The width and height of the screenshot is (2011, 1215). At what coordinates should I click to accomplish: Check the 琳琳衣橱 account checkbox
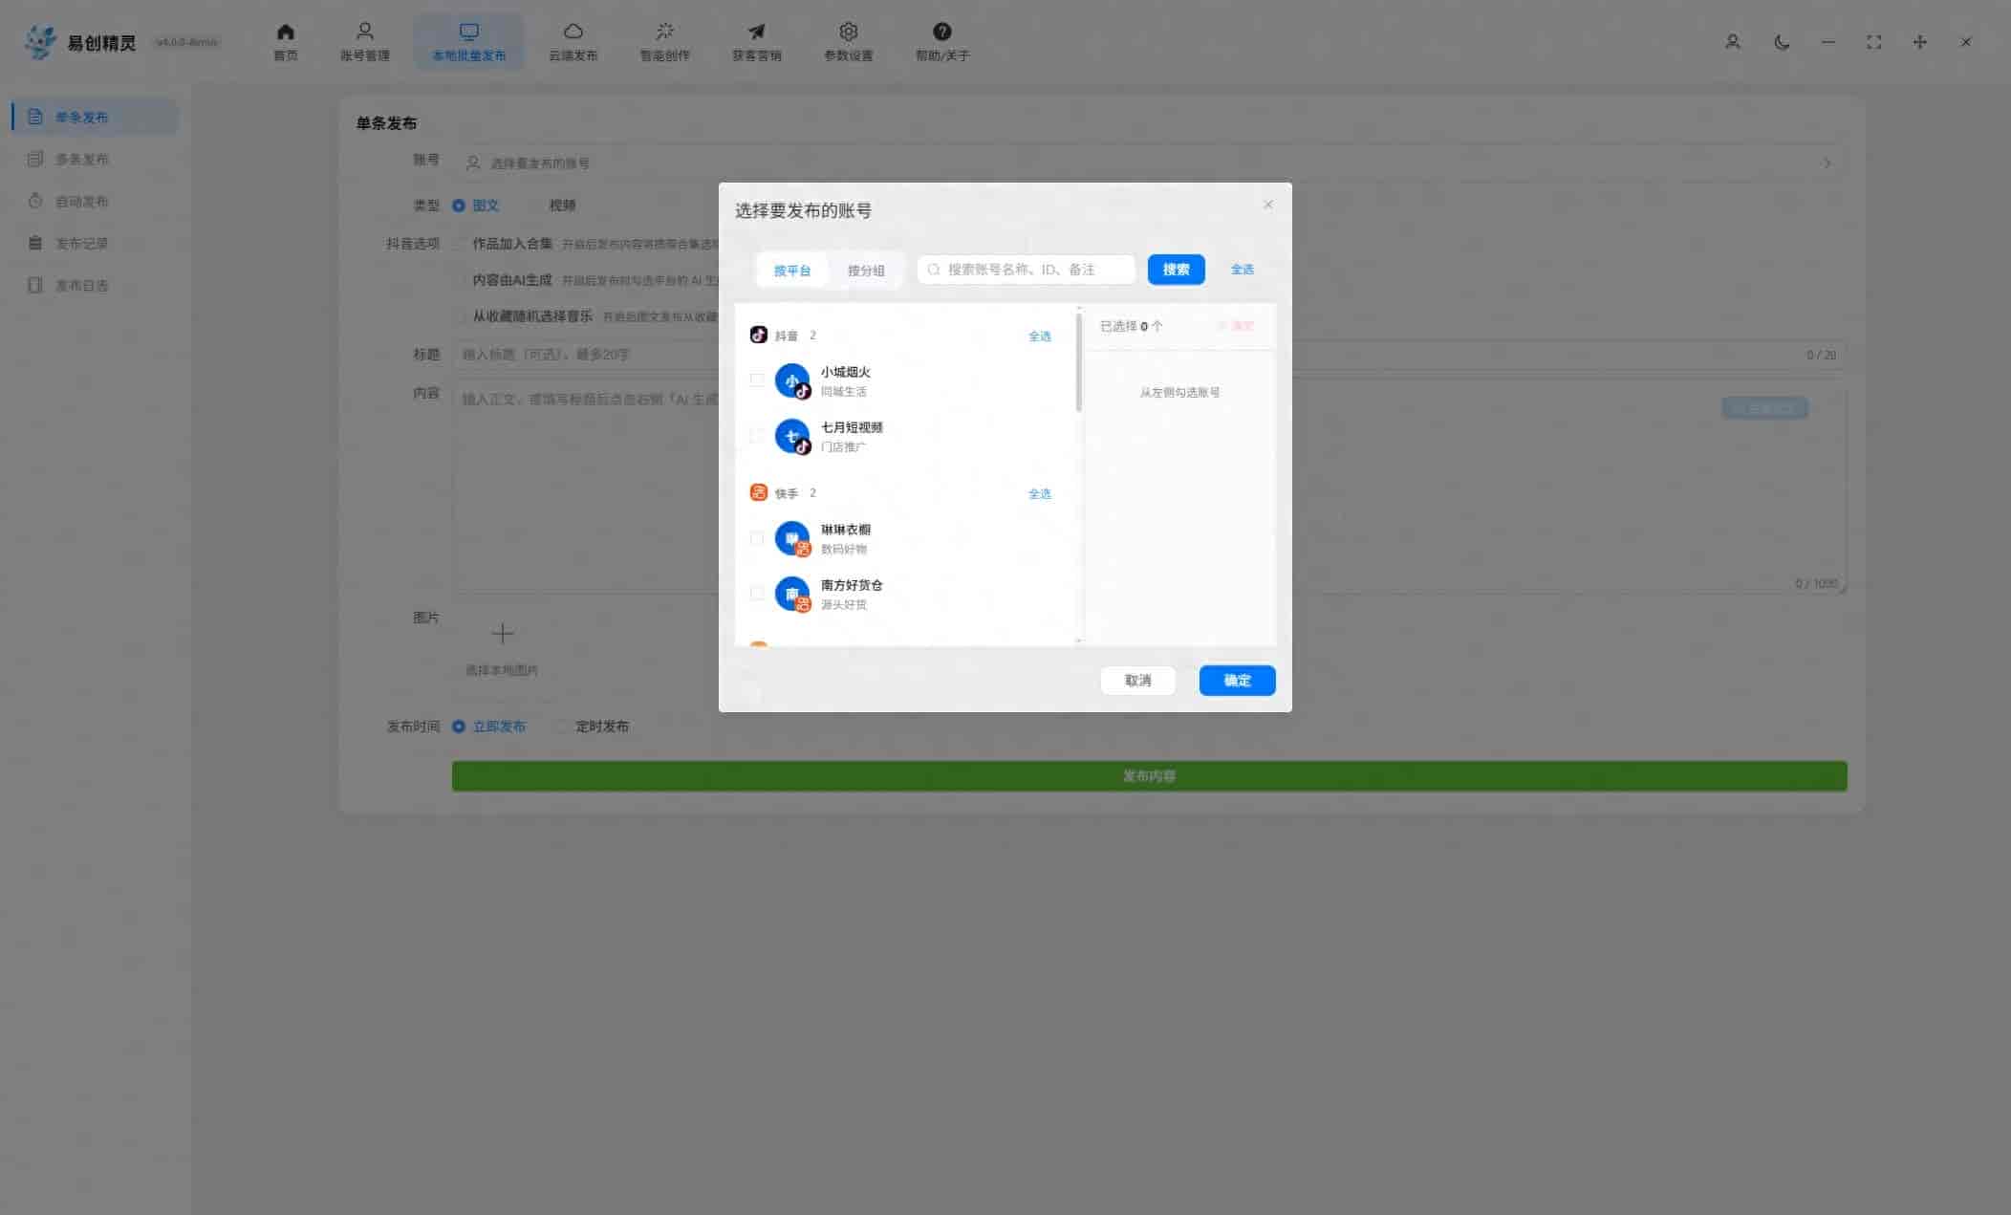pos(757,538)
